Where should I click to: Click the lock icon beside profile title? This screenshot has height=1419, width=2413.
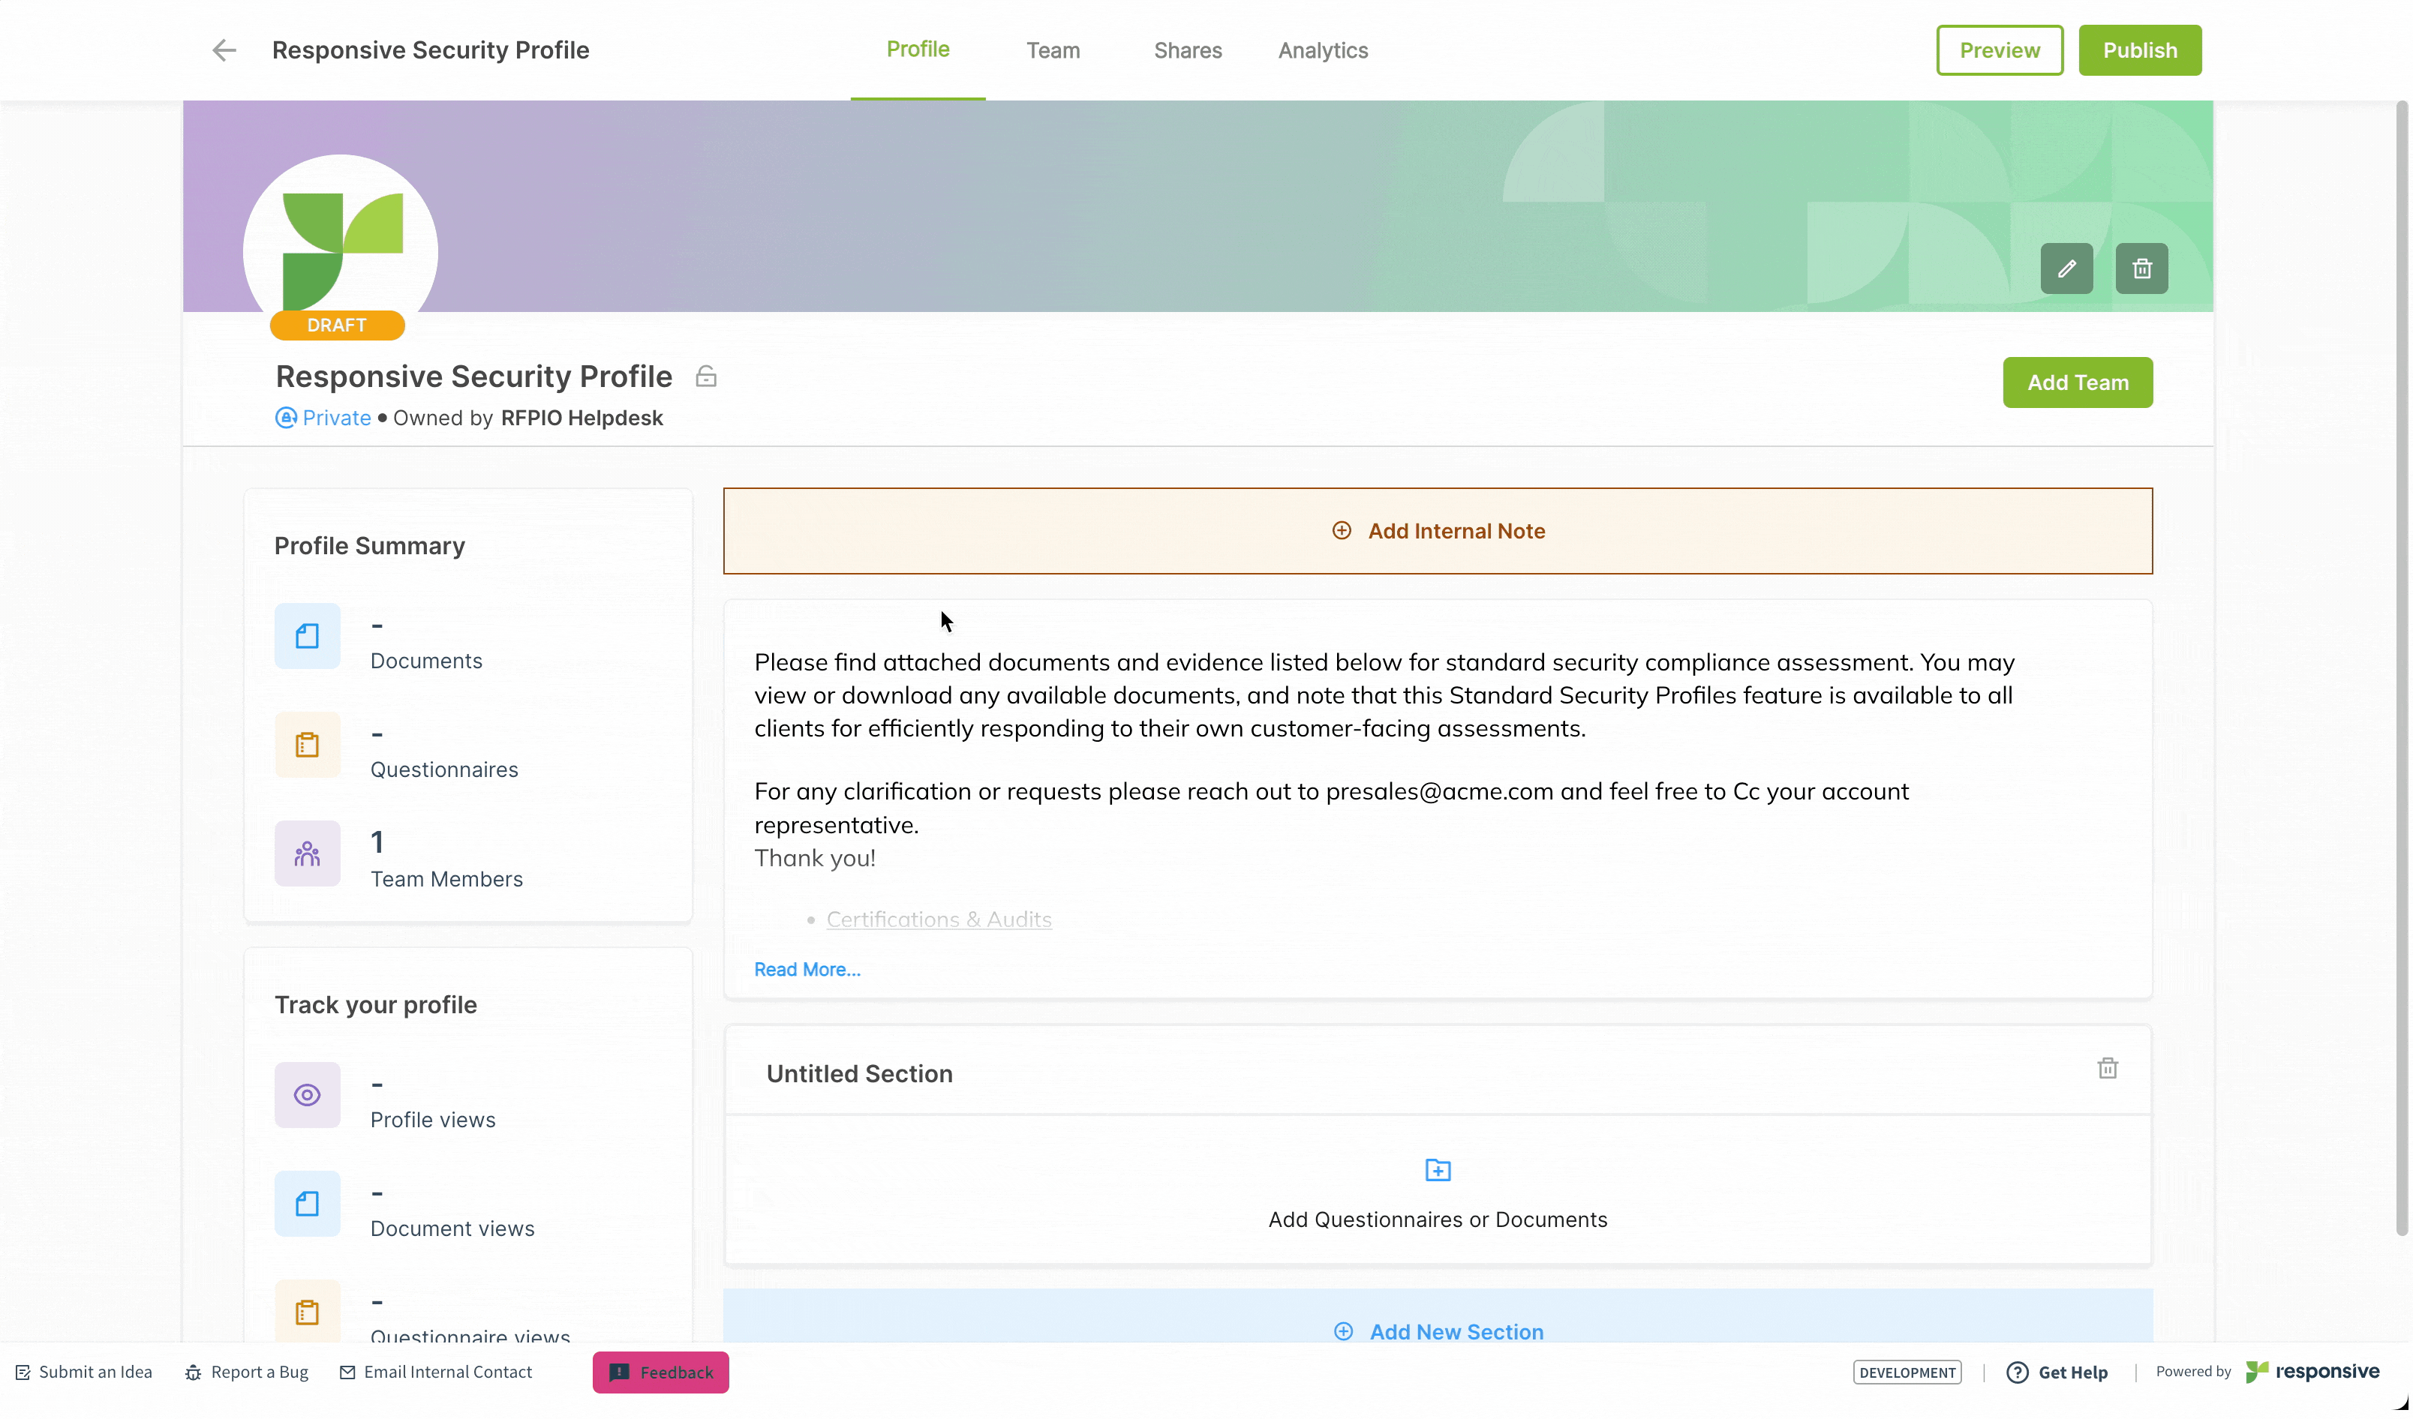[706, 376]
